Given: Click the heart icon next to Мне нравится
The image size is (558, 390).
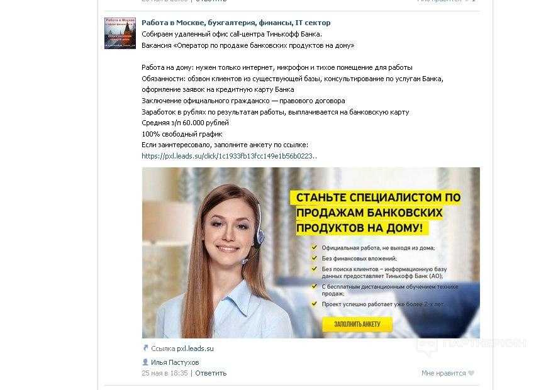Looking at the screenshot, I should pos(471,373).
